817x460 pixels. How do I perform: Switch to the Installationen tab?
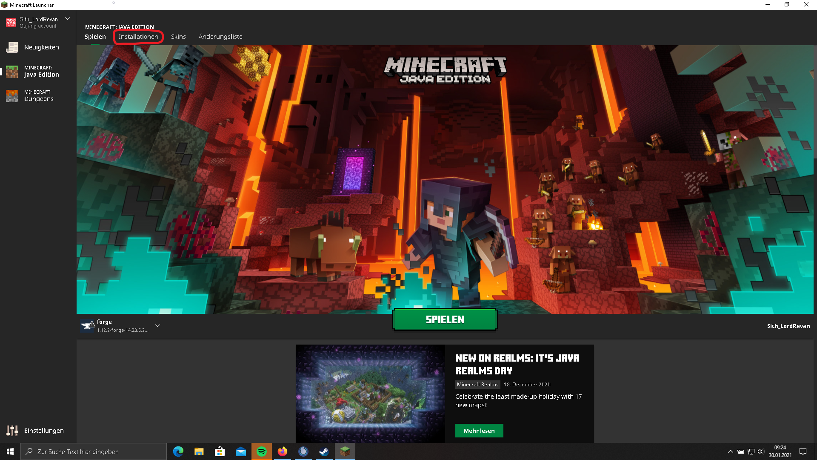coord(138,37)
